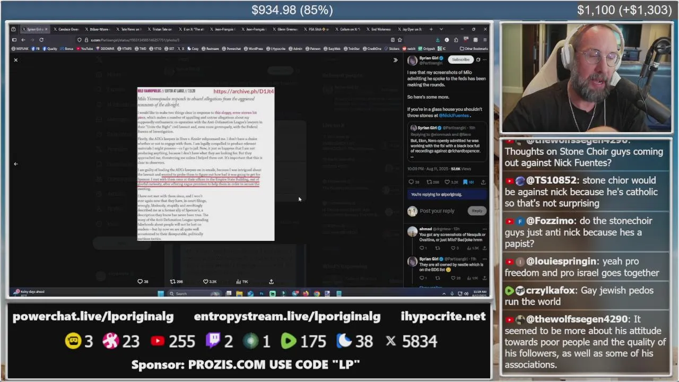Switch to the 'Candace Owens' browser tab
The width and height of the screenshot is (679, 382).
click(66, 29)
